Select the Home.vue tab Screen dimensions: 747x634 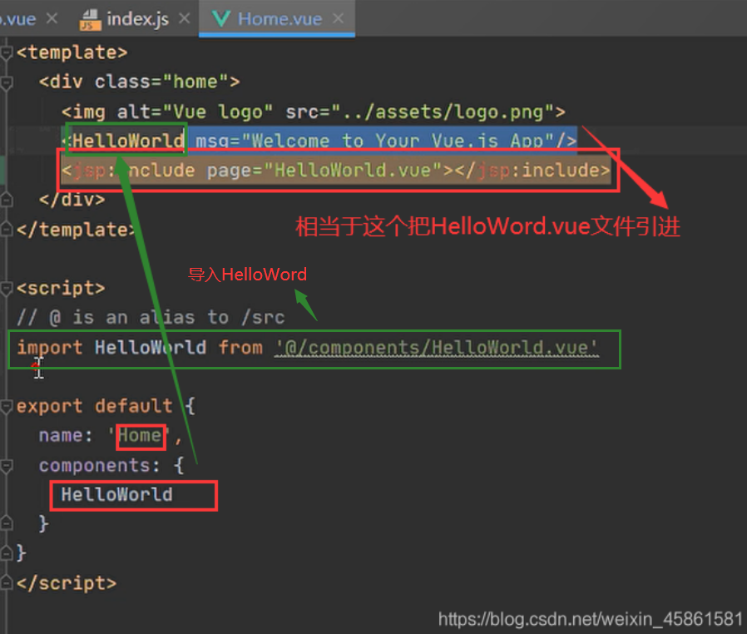coord(280,19)
